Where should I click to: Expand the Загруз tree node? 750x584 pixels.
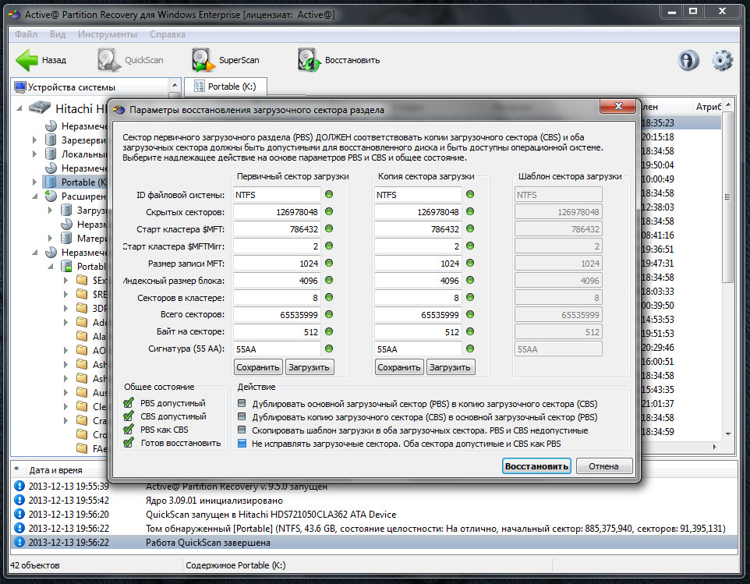pos(51,210)
